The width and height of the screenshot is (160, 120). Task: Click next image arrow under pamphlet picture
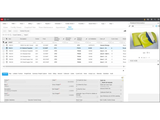[x=147, y=58]
